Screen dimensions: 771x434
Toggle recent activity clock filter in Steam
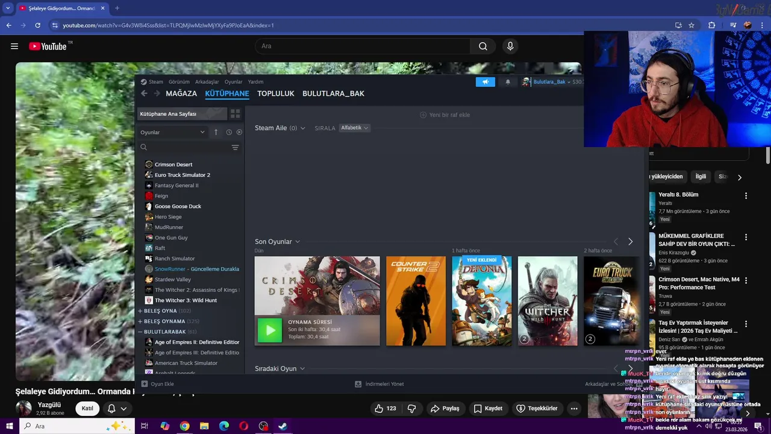point(229,132)
